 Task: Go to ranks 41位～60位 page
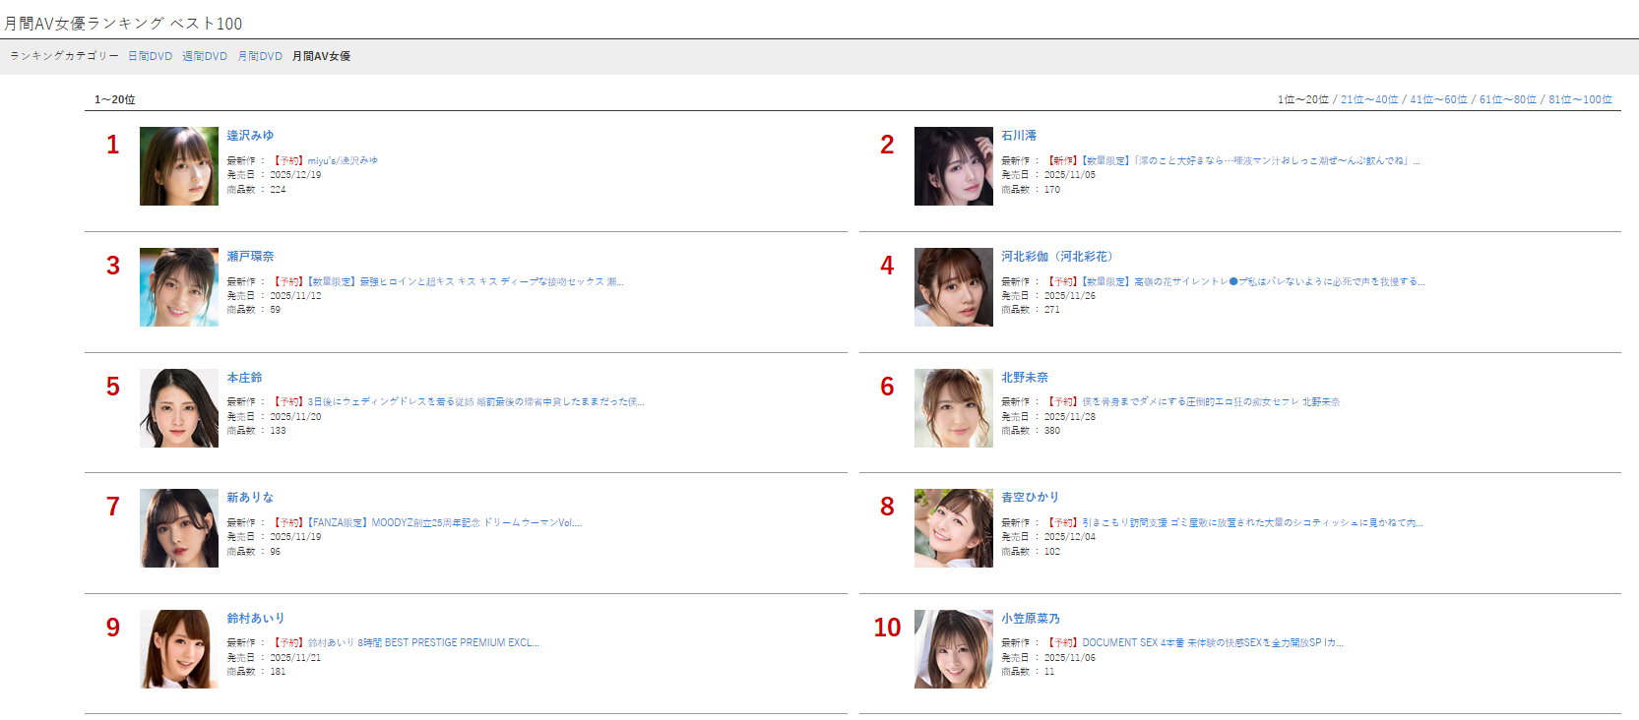(1438, 99)
